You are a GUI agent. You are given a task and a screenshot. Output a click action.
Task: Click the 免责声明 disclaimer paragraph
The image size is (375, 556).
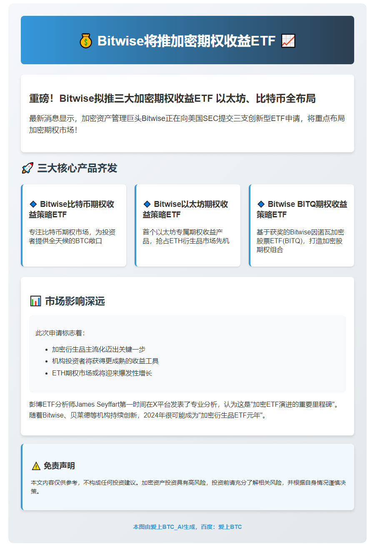point(187,485)
